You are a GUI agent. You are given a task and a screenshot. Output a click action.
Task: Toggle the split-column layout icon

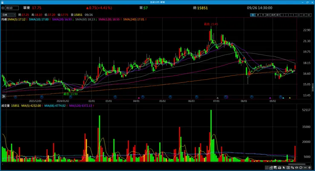click(288, 168)
